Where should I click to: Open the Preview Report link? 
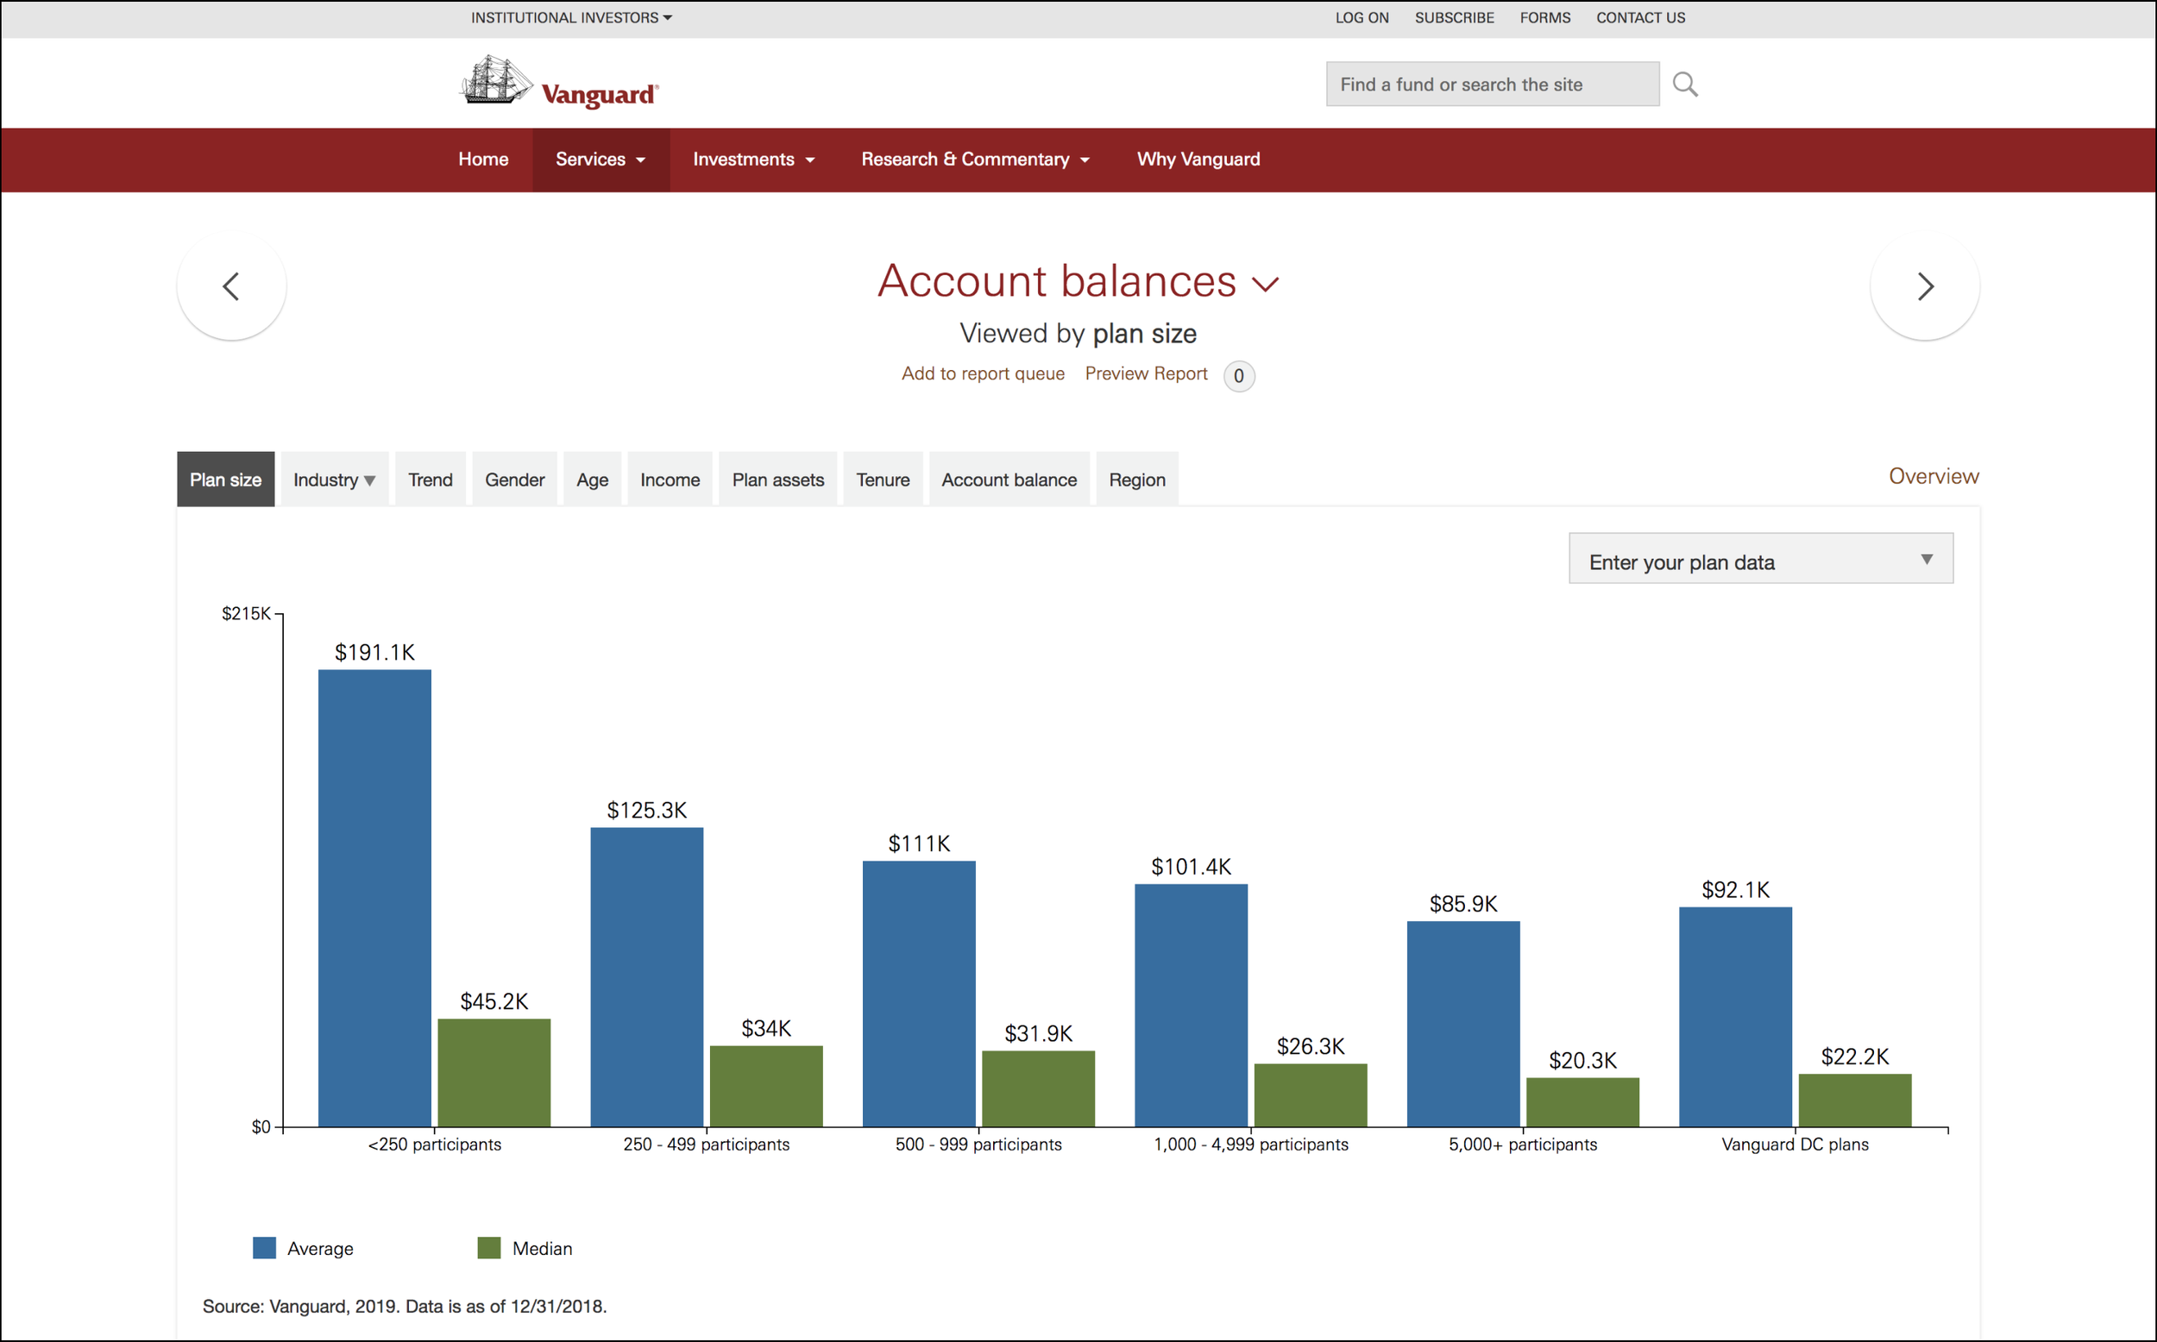(x=1146, y=373)
